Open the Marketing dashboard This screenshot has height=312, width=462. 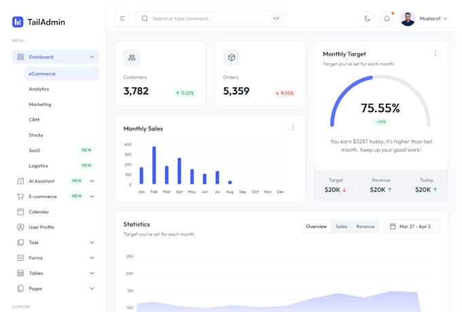point(40,105)
